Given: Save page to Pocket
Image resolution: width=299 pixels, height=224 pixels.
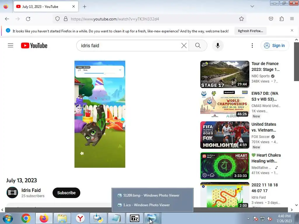Looking at the screenshot, I should [x=271, y=19].
